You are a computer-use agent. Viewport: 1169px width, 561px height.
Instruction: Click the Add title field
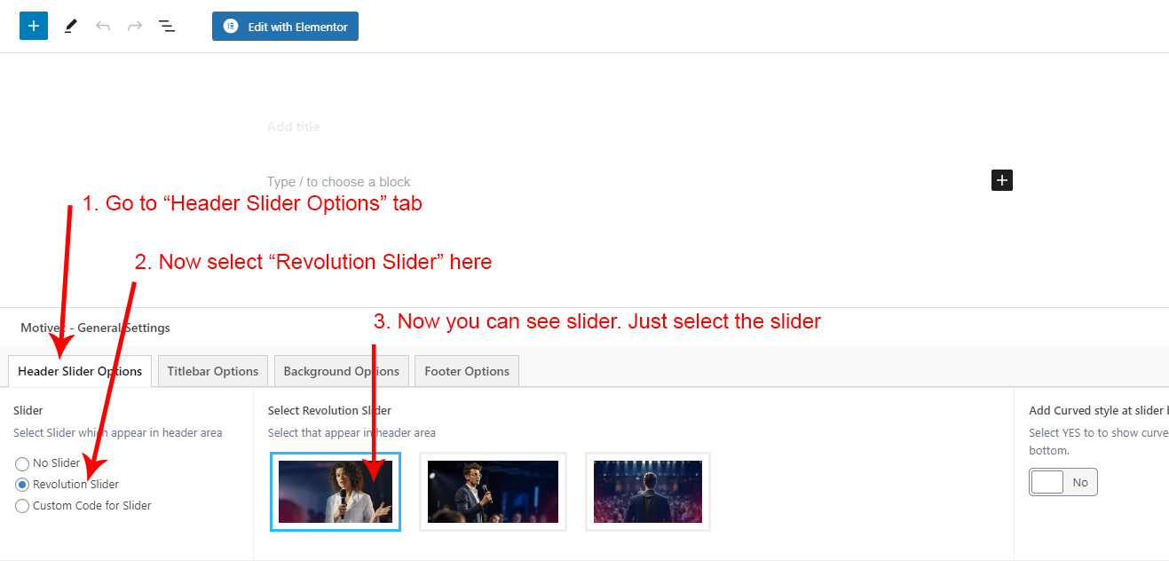pos(294,127)
